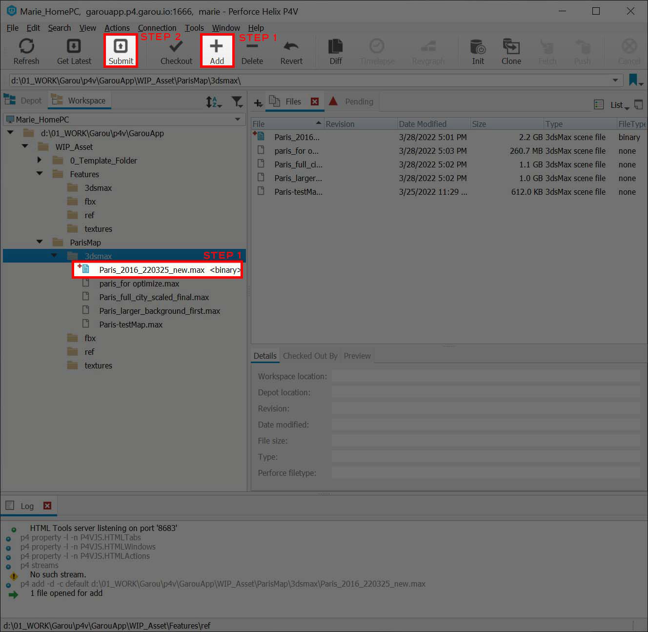Open the File menu
The width and height of the screenshot is (648, 632).
[x=12, y=28]
